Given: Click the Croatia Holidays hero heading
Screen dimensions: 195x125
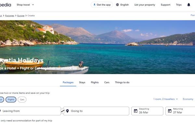Looking at the screenshot, I should pos(22,60).
